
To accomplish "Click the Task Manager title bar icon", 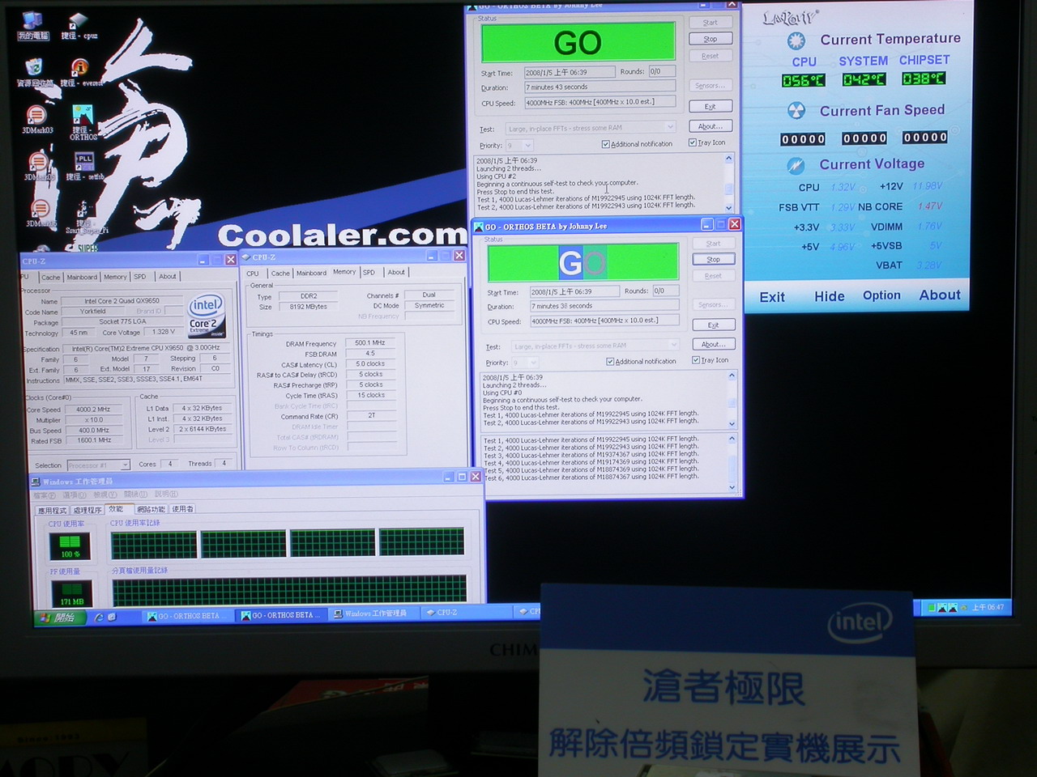I will pyautogui.click(x=36, y=481).
